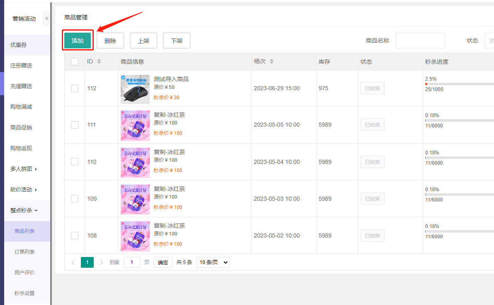The width and height of the screenshot is (494, 305).
Task: Open product image for ID 111
Action: coord(135,125)
